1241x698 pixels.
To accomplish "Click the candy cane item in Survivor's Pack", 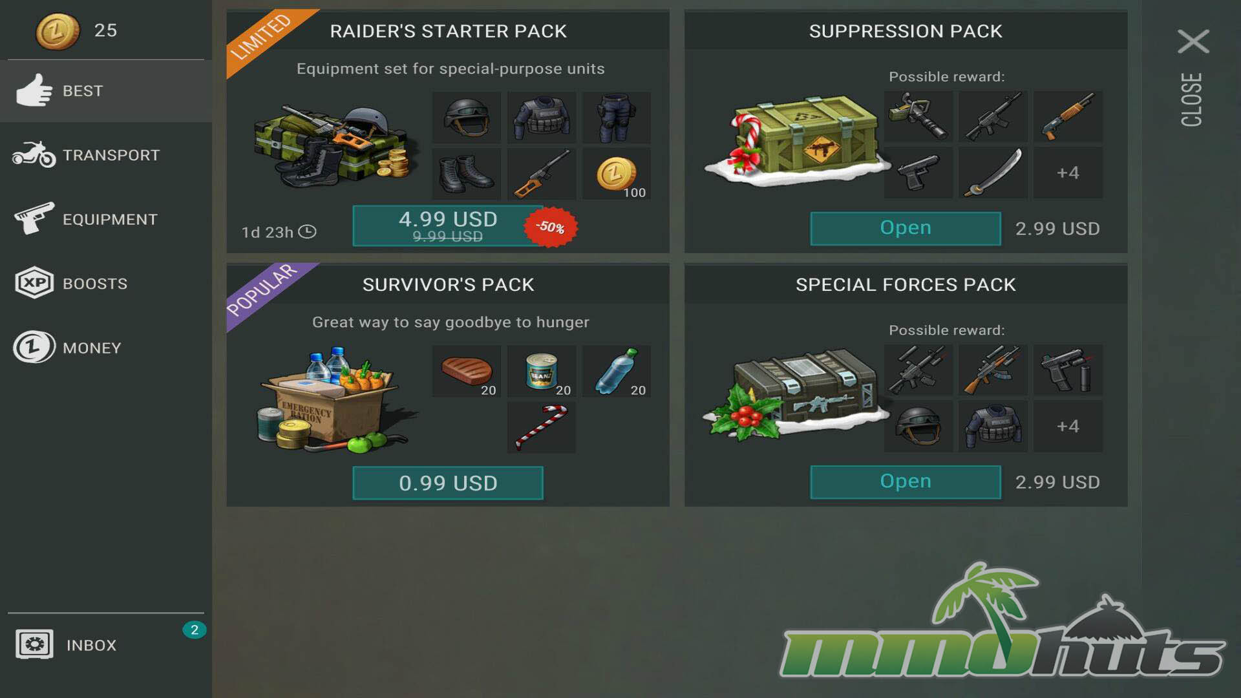I will coord(542,427).
